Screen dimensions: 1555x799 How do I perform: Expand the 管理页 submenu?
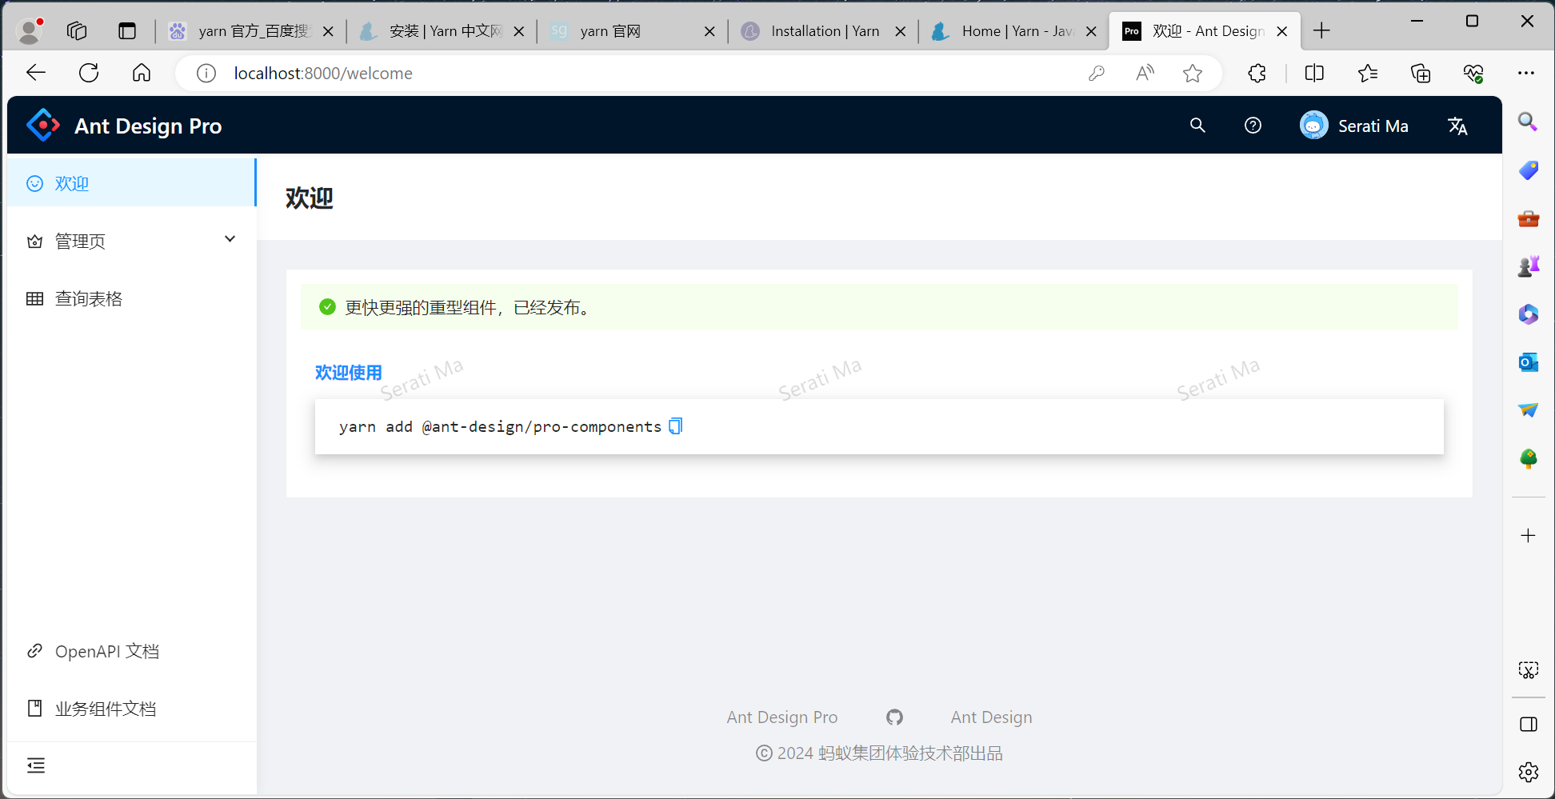click(230, 239)
